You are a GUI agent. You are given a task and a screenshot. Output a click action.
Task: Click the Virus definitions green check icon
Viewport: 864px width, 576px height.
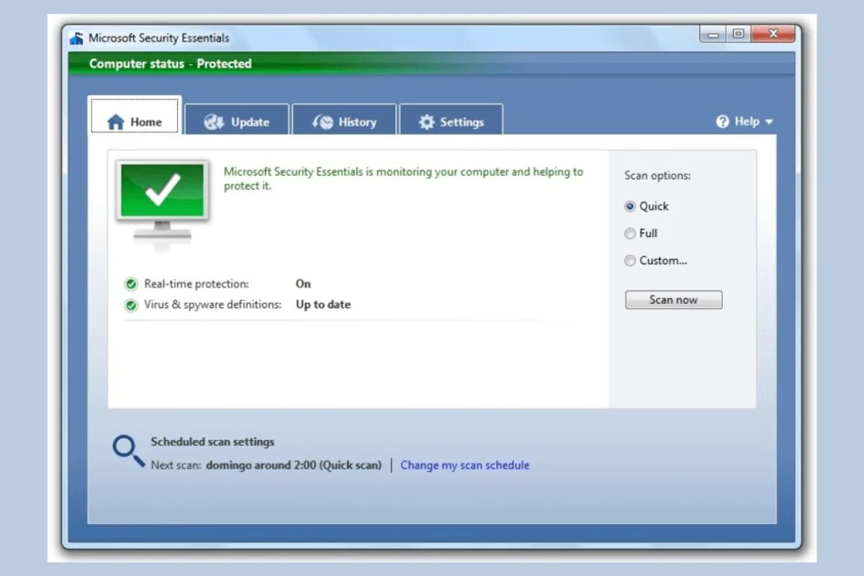tap(131, 305)
